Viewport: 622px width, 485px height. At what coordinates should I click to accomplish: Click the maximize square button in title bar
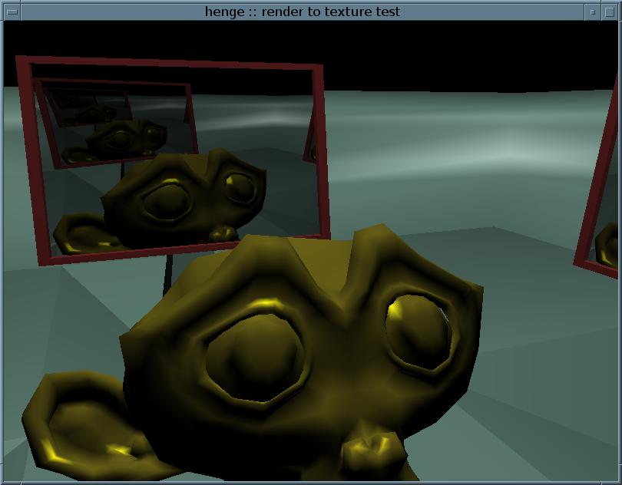tap(610, 12)
